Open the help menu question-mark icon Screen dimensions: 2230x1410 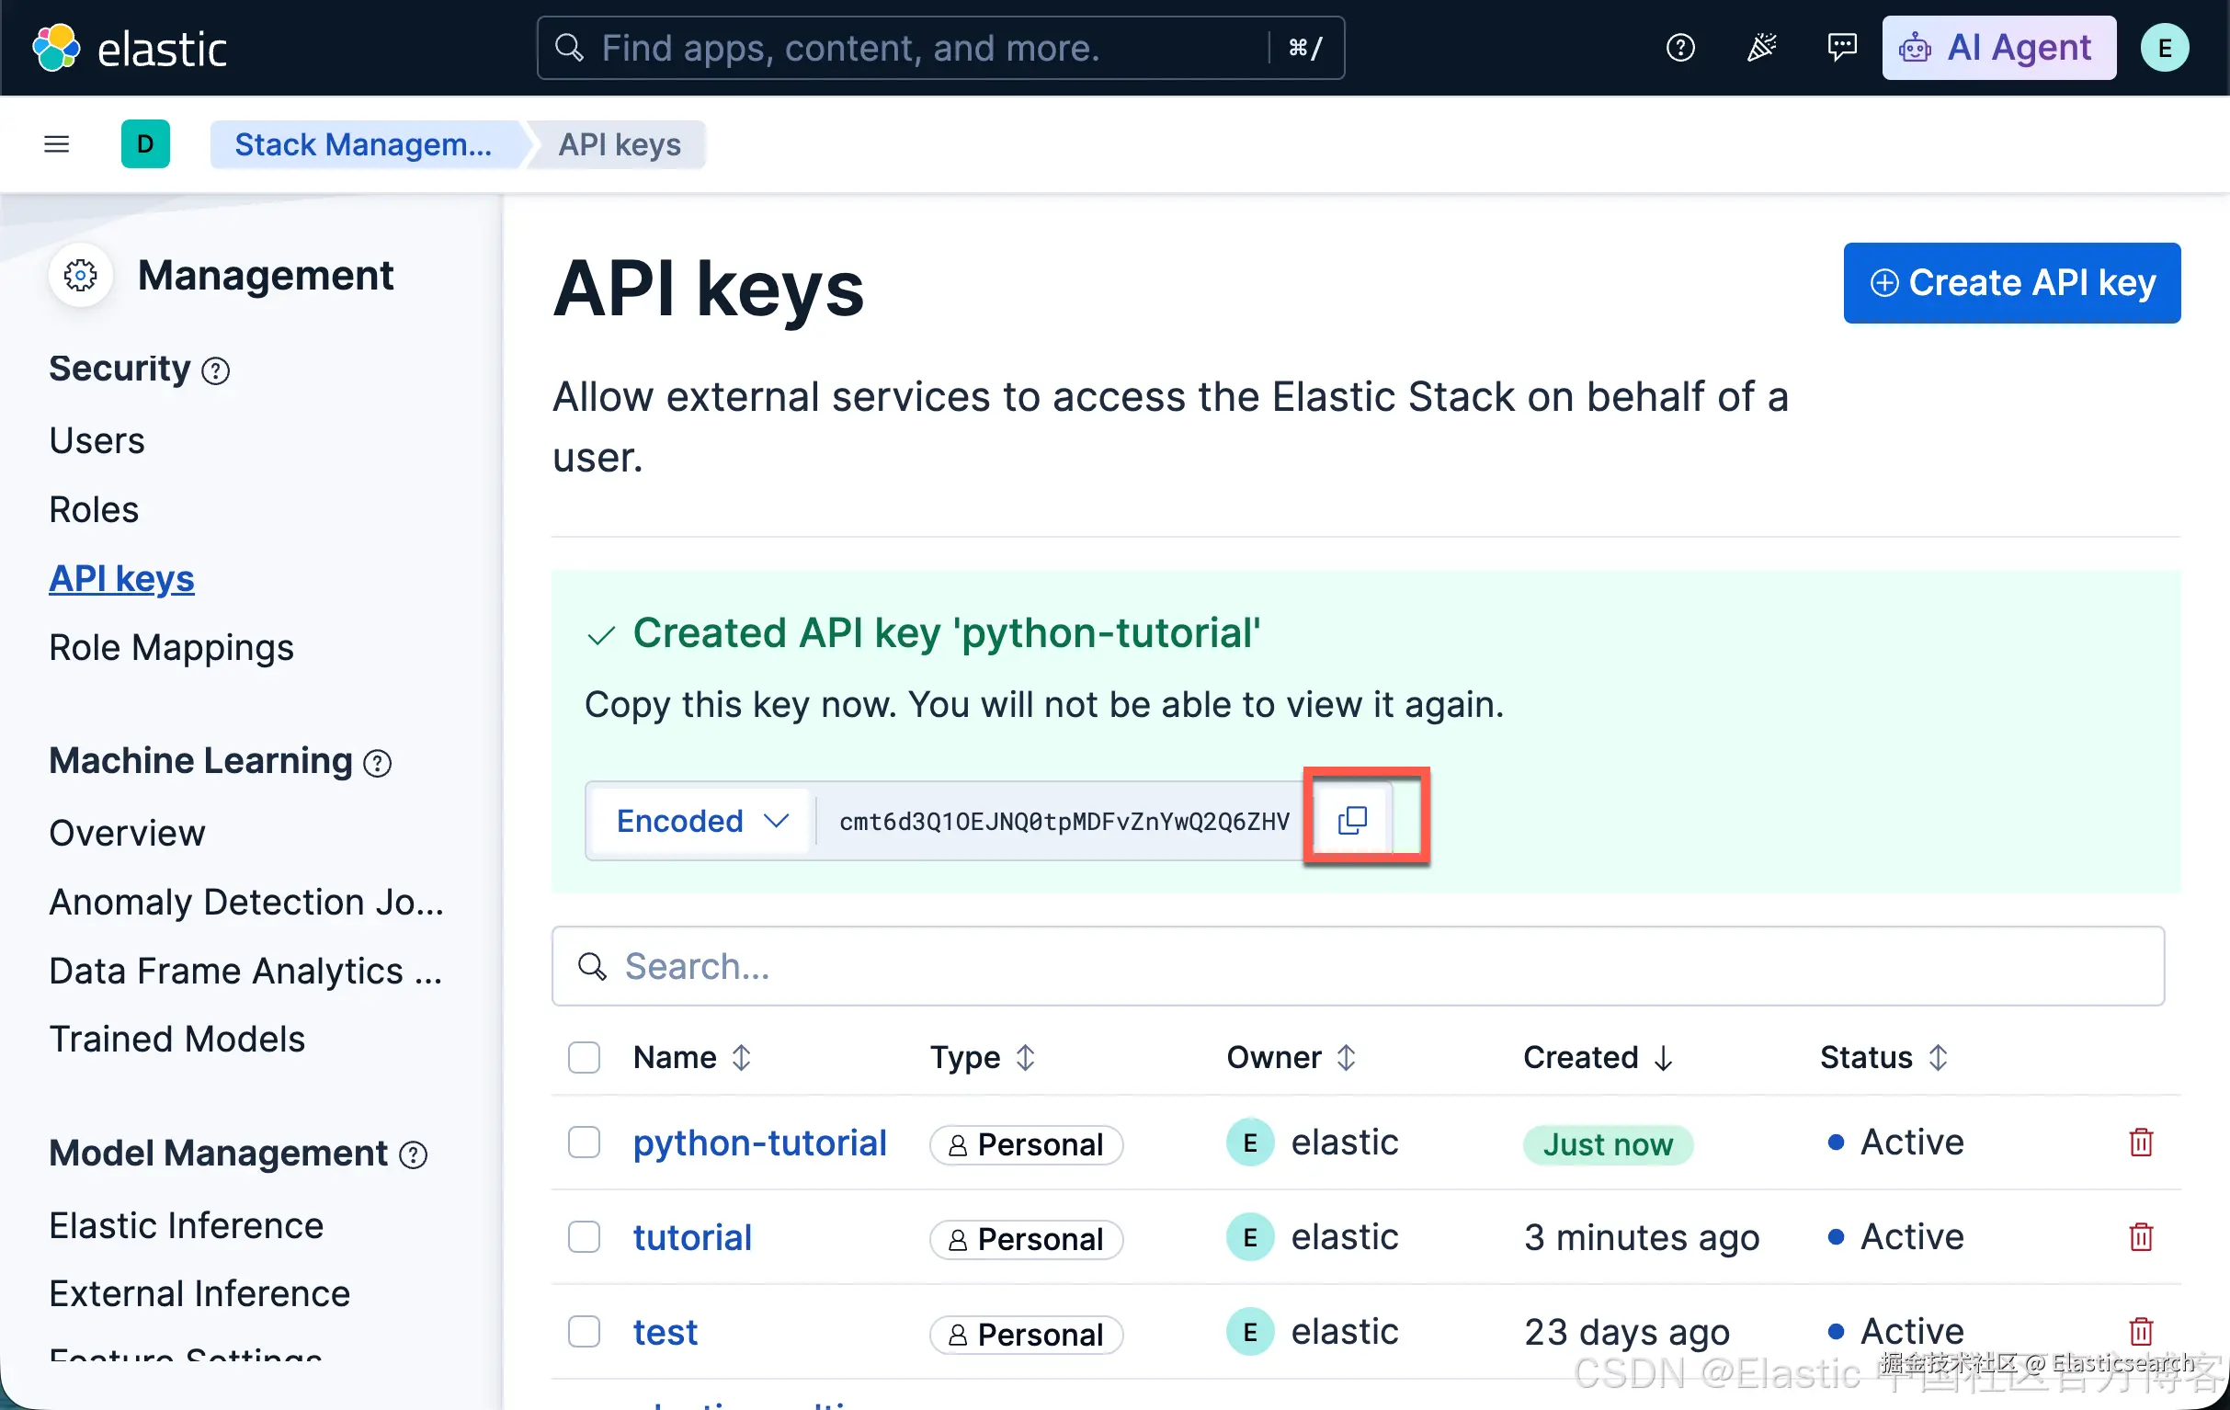tap(1680, 47)
